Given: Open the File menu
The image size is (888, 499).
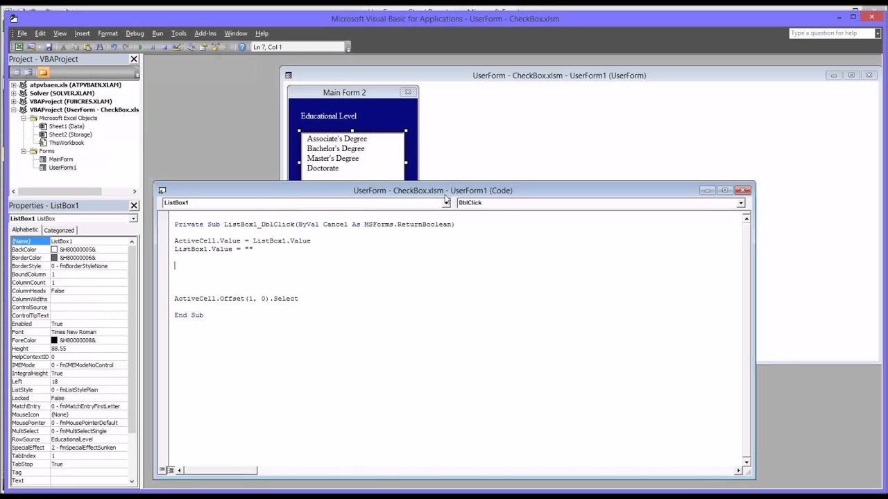Looking at the screenshot, I should (x=22, y=33).
